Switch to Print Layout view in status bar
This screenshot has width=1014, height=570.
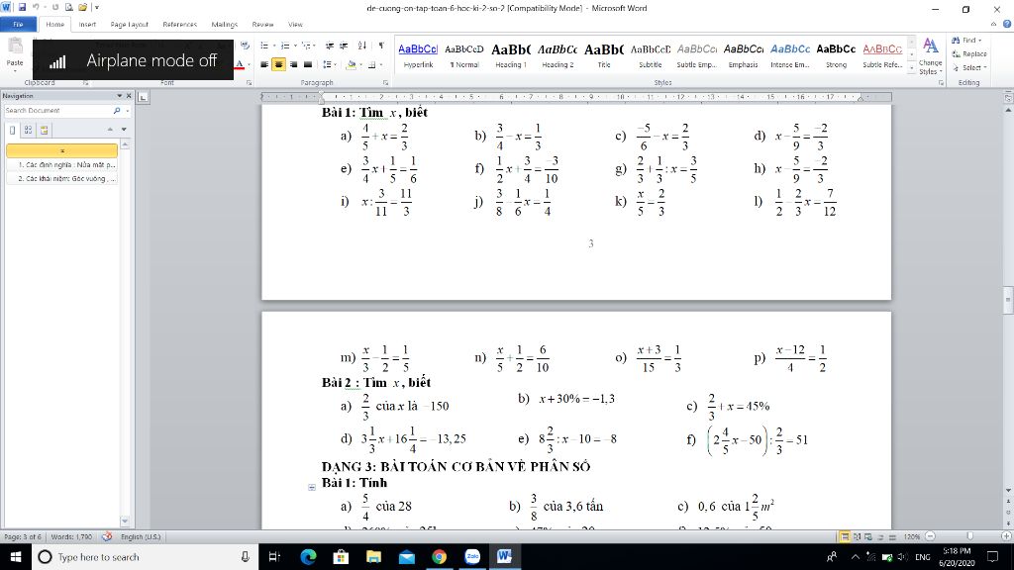click(x=844, y=536)
